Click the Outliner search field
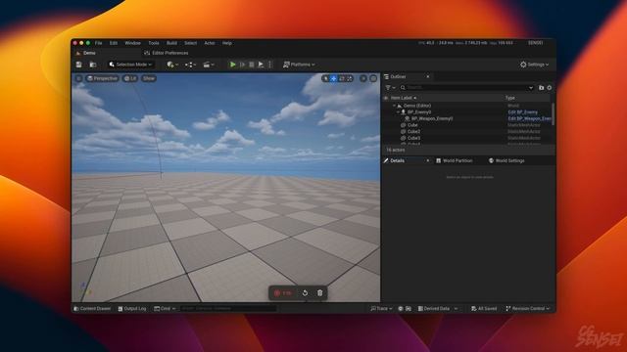Screen dimensions: 627x352 tap(466, 88)
